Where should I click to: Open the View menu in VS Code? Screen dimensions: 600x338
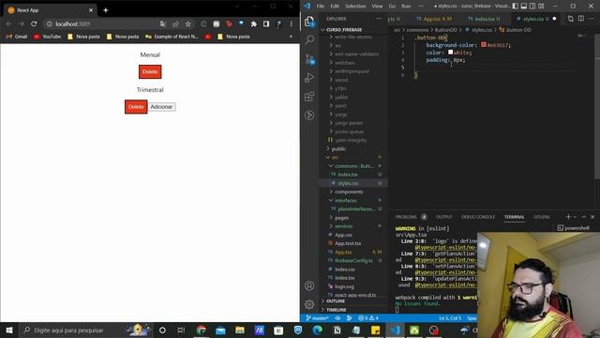(377, 6)
